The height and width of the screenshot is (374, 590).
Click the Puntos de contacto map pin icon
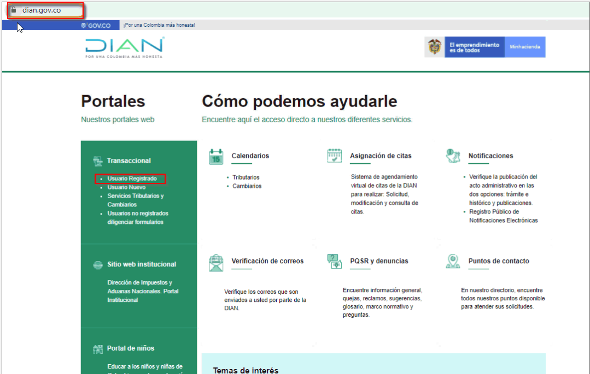[x=453, y=262]
